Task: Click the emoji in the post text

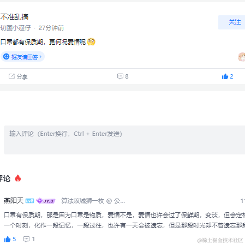Action: [91, 42]
